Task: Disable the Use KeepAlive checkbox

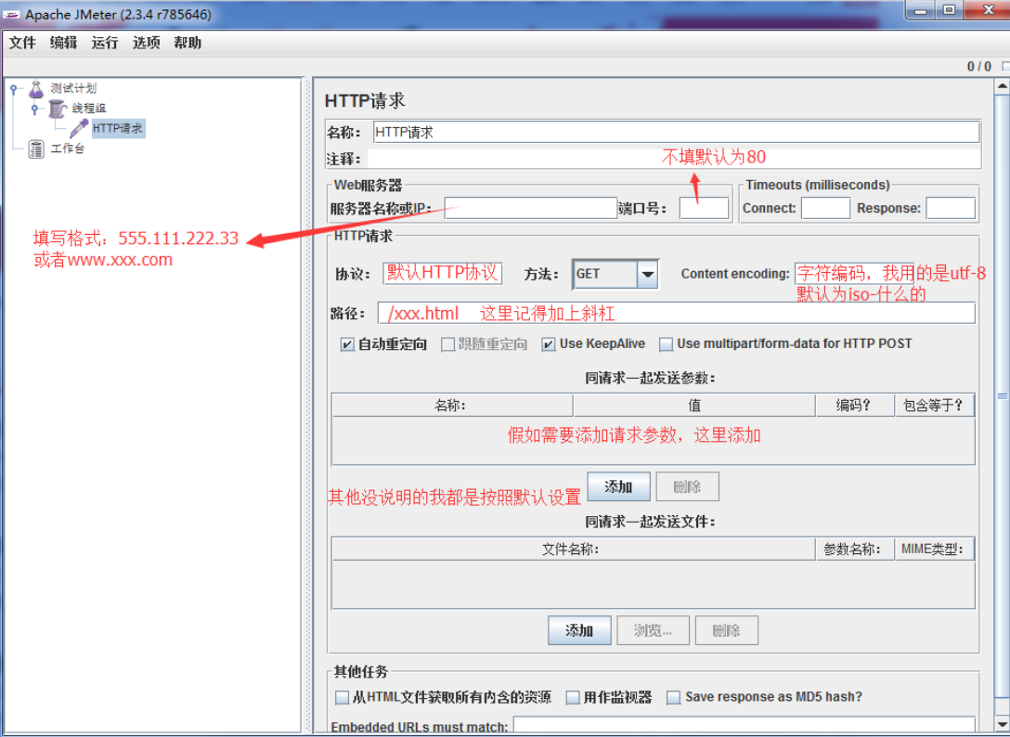Action: tap(549, 344)
